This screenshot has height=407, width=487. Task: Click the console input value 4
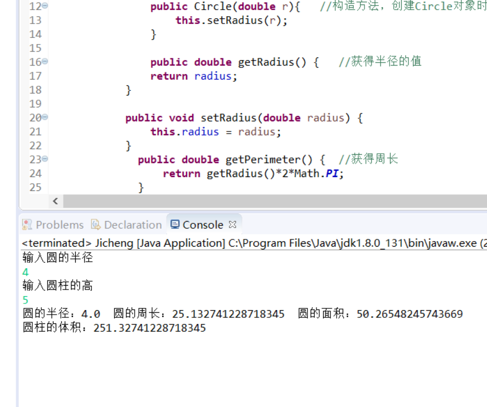pyautogui.click(x=26, y=272)
